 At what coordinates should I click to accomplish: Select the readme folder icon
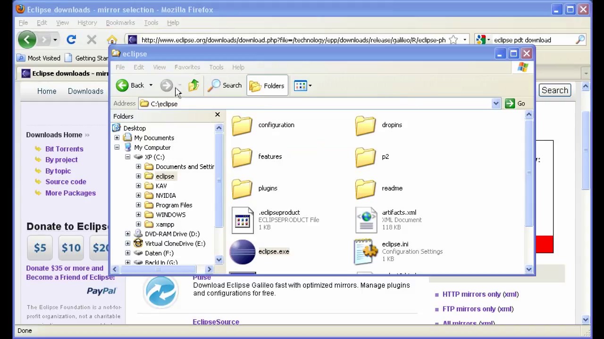pyautogui.click(x=366, y=188)
